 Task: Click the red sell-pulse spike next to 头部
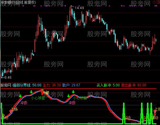point(42,92)
